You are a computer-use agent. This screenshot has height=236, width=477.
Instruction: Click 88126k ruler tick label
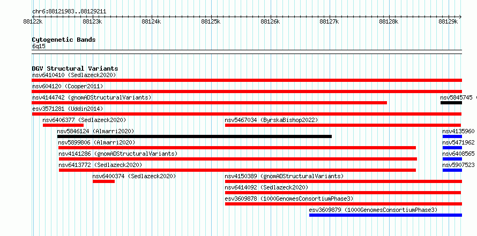point(270,21)
